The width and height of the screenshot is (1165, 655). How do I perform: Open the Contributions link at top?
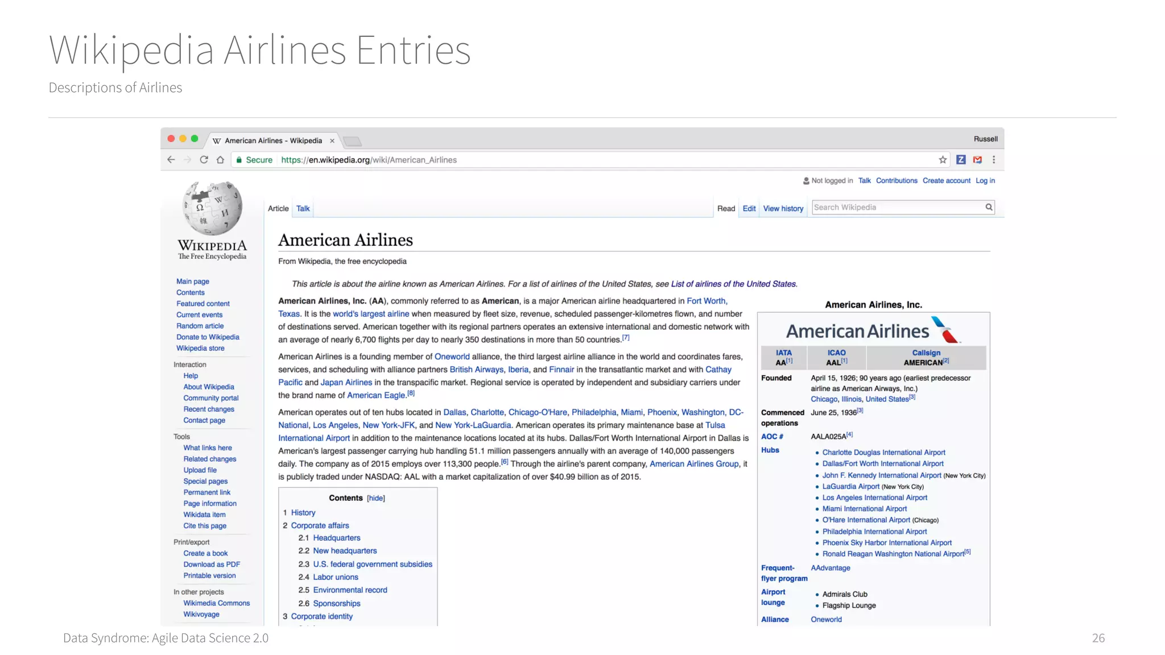[x=897, y=181]
